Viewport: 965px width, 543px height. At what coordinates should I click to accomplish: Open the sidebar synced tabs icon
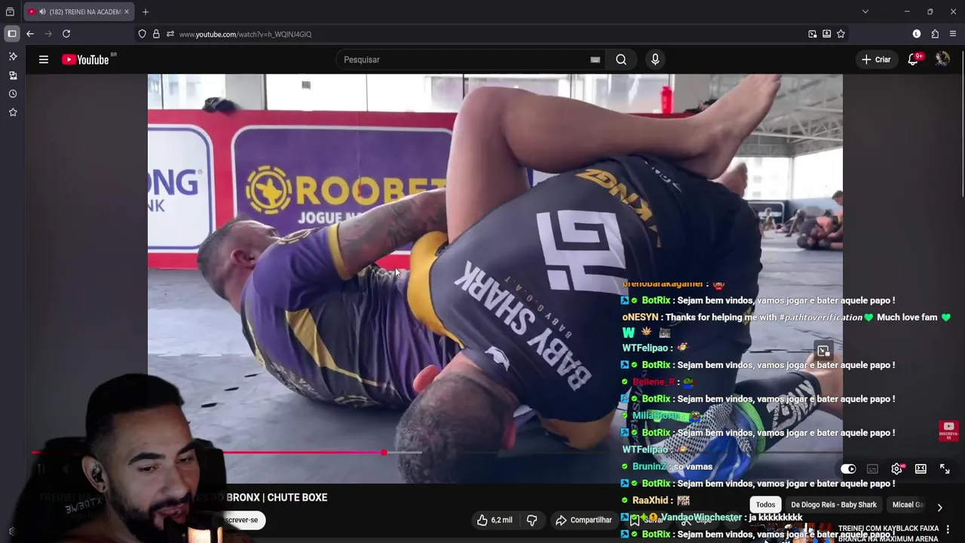click(13, 75)
